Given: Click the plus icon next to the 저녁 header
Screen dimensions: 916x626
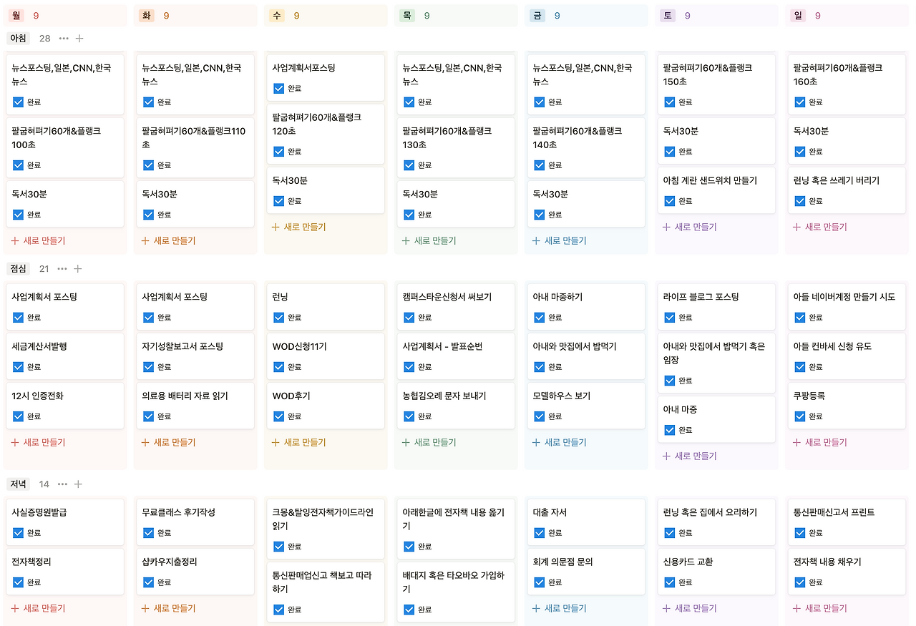Looking at the screenshot, I should 78,484.
